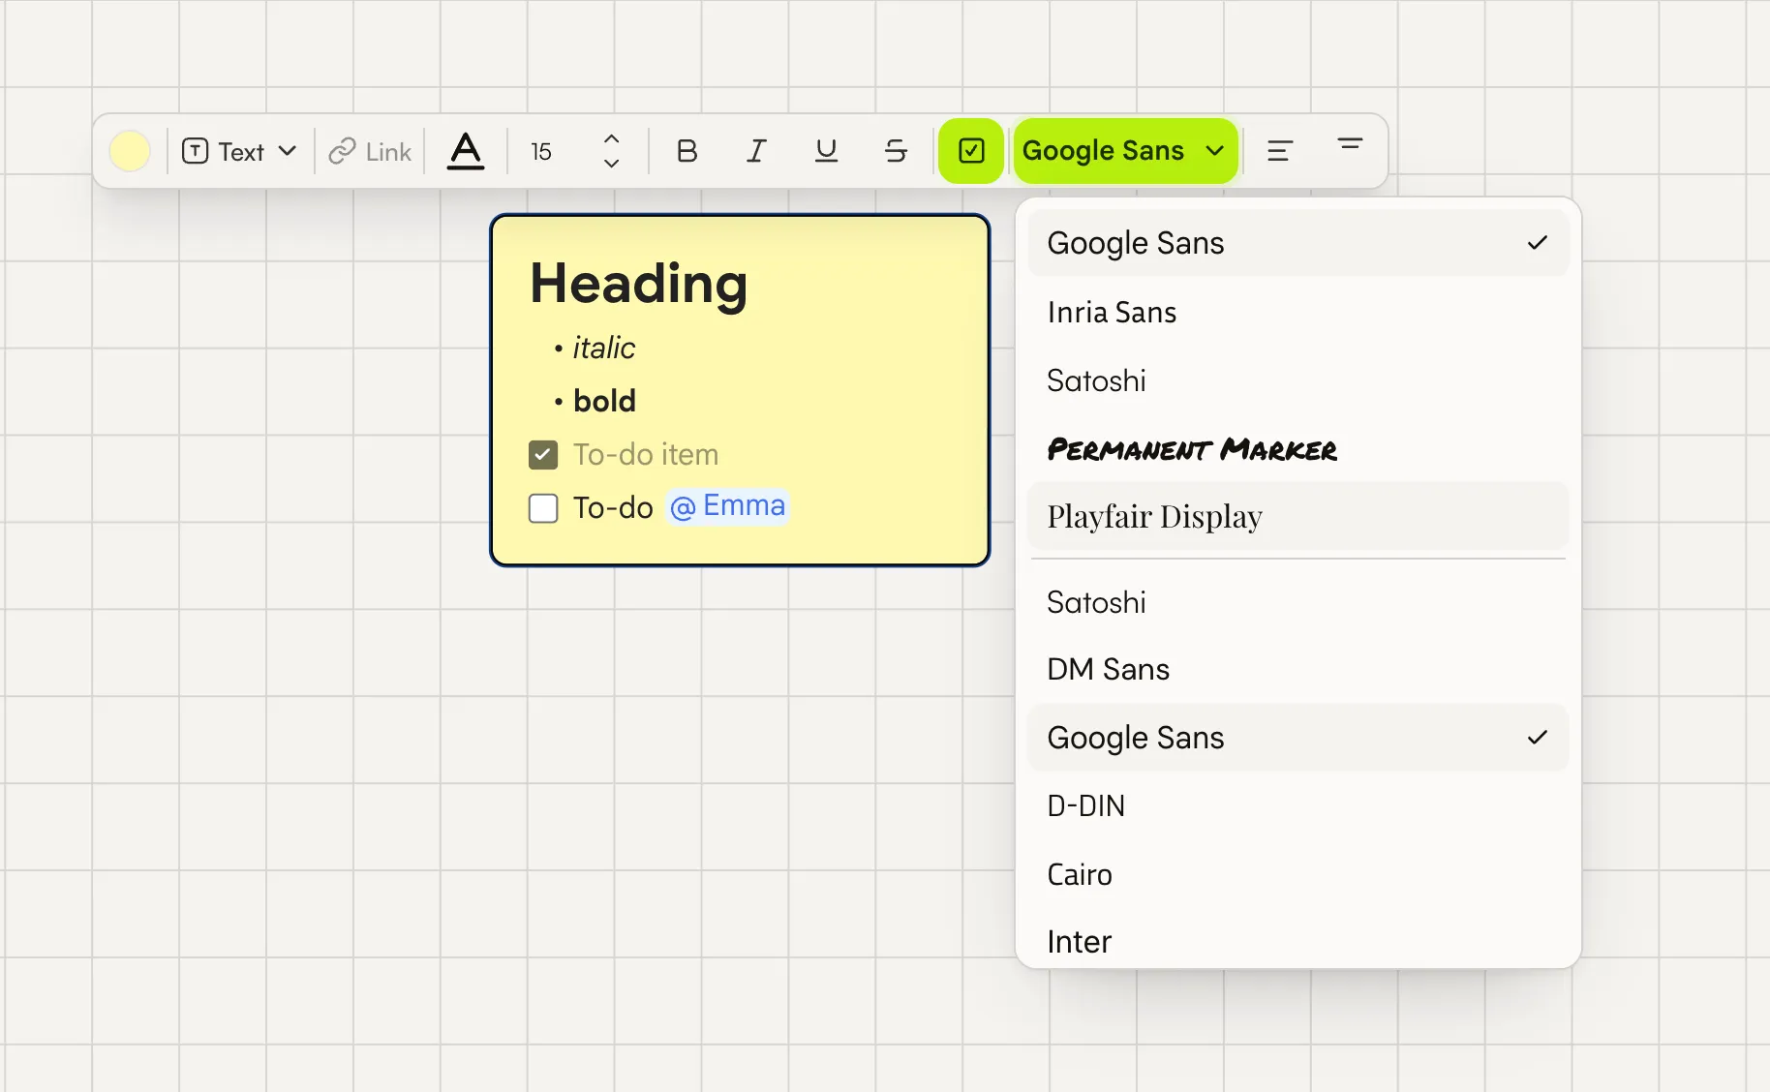Toggle bold formatting
Image resolution: width=1770 pixels, height=1092 pixels.
click(x=687, y=151)
